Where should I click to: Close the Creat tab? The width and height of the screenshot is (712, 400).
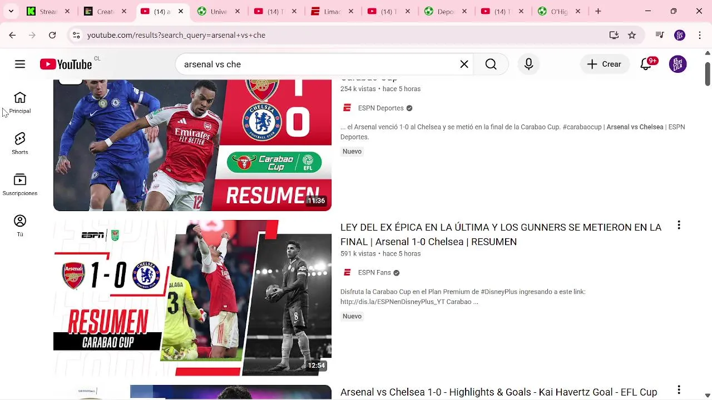[x=124, y=11]
